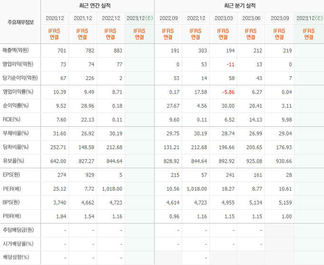The width and height of the screenshot is (324, 265).
Task: Click the 883 sales value
Action: click(x=118, y=51)
